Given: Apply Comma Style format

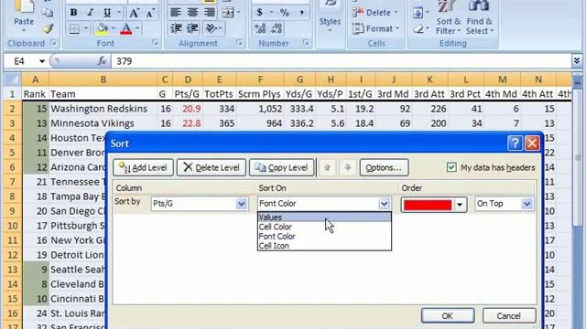Looking at the screenshot, I should (x=301, y=13).
